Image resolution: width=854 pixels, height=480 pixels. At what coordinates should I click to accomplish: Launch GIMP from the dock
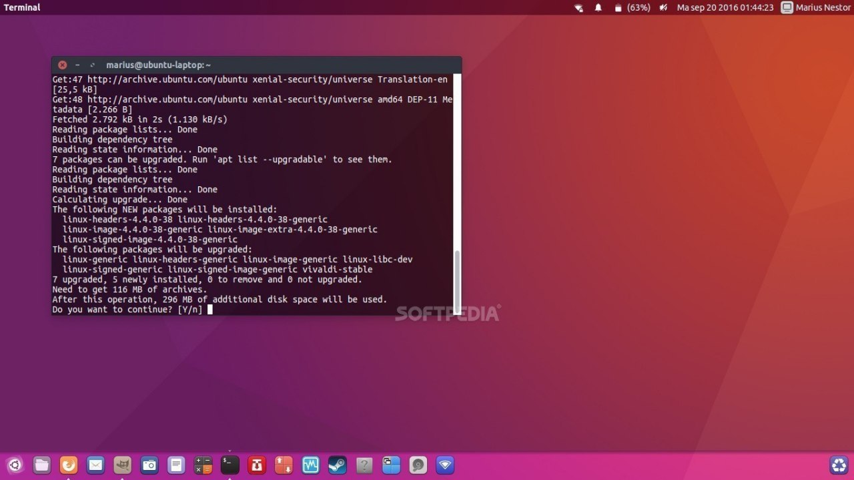pyautogui.click(x=122, y=465)
